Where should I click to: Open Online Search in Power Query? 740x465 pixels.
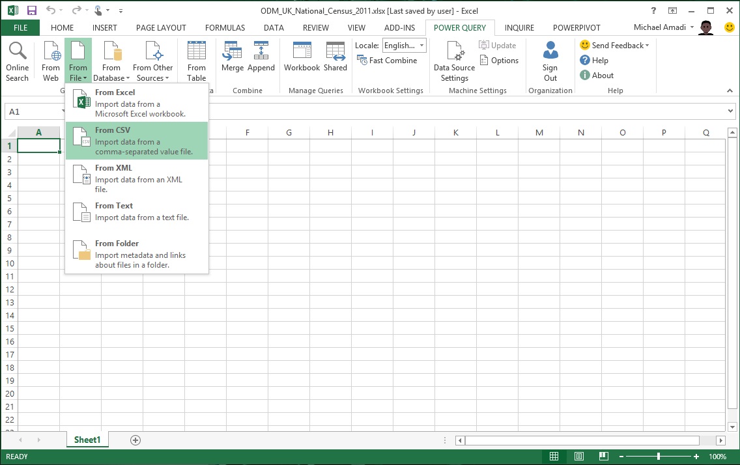click(x=18, y=61)
